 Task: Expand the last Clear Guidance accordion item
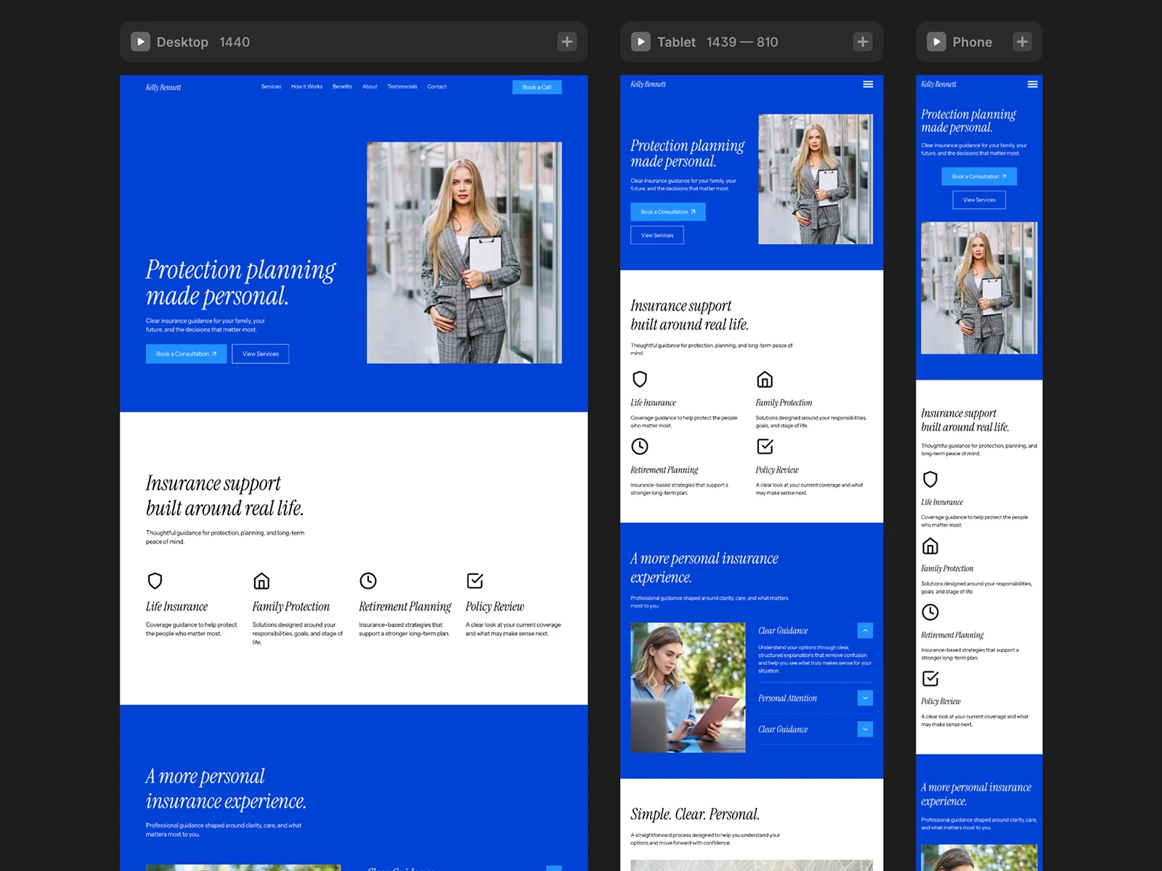865,729
